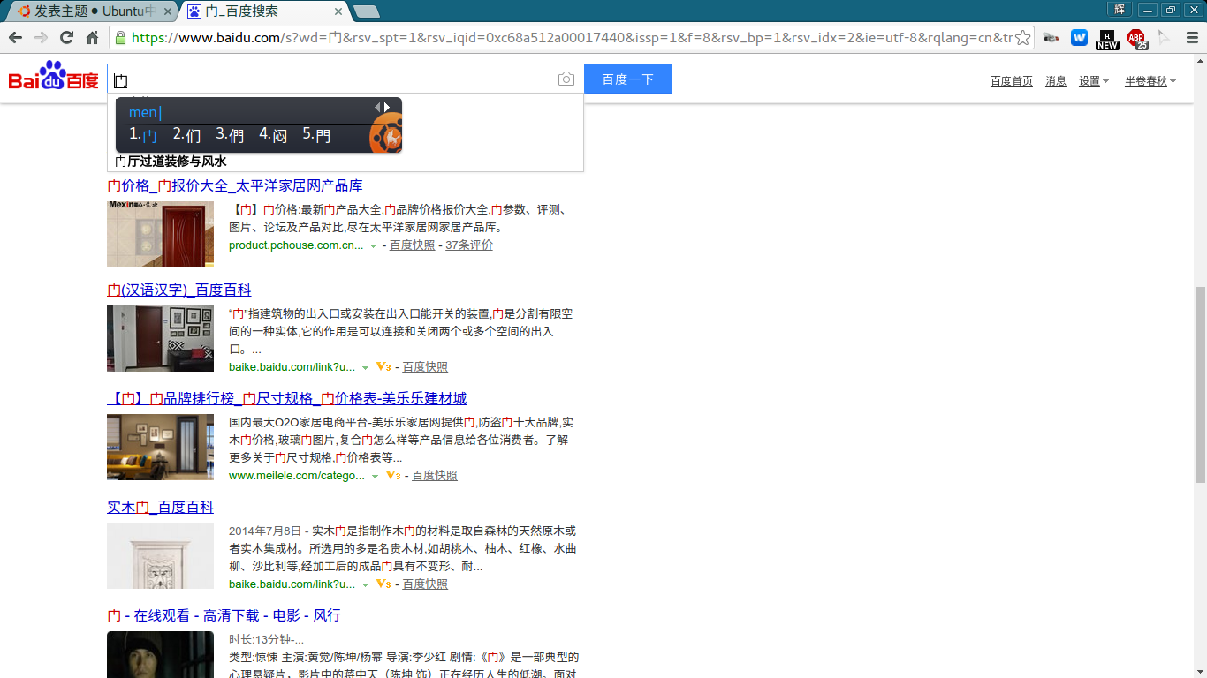The width and height of the screenshot is (1207, 678).
Task: Close the 门_百度搜索 tab
Action: coord(338,11)
